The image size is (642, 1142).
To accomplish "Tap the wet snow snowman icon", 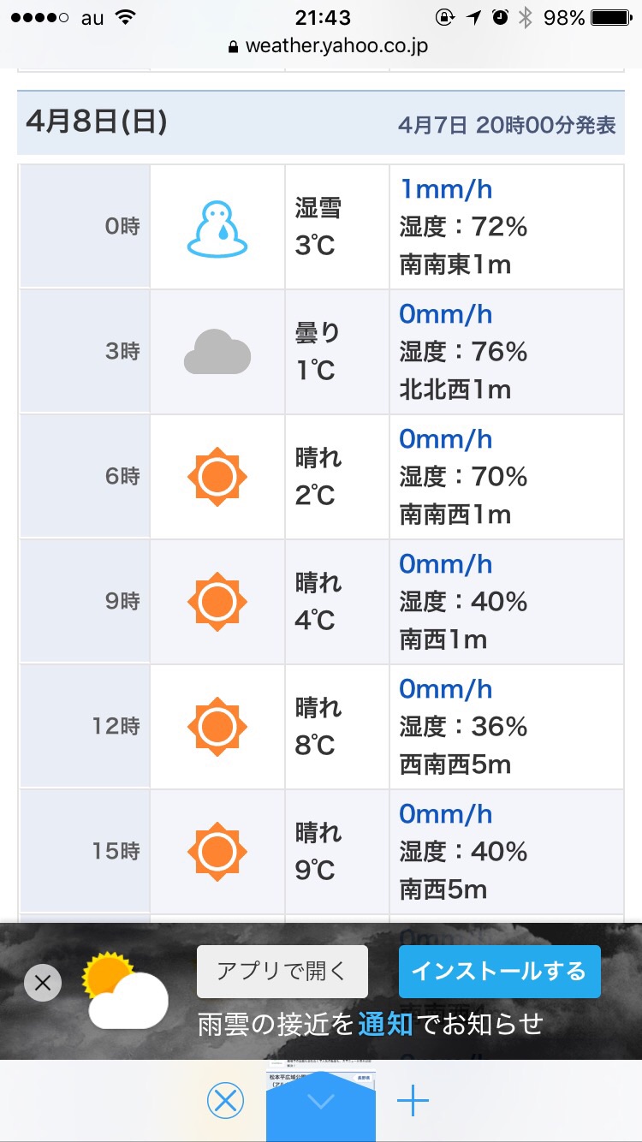I will pyautogui.click(x=217, y=228).
